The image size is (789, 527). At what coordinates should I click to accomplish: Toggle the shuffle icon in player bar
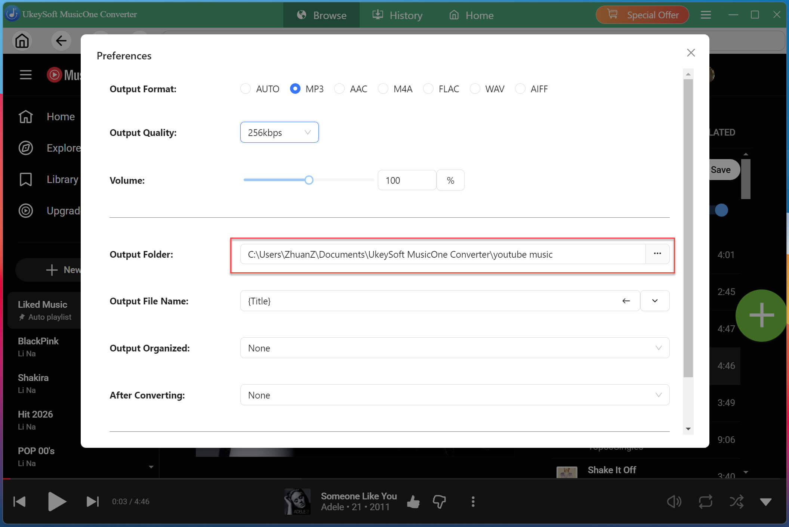point(737,502)
